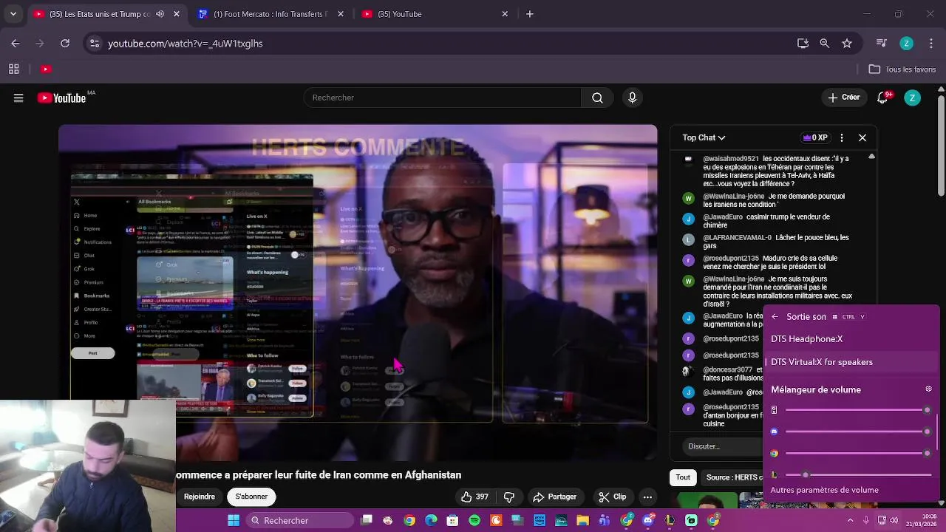946x532 pixels.
Task: Open the Chrome tab search dropdown
Action: pos(13,14)
